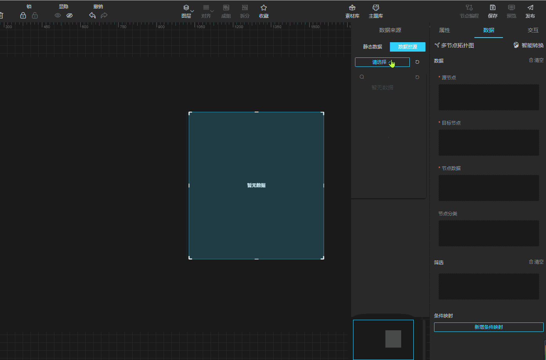Click the 源节点 drop field
546x360 pixels.
489,97
